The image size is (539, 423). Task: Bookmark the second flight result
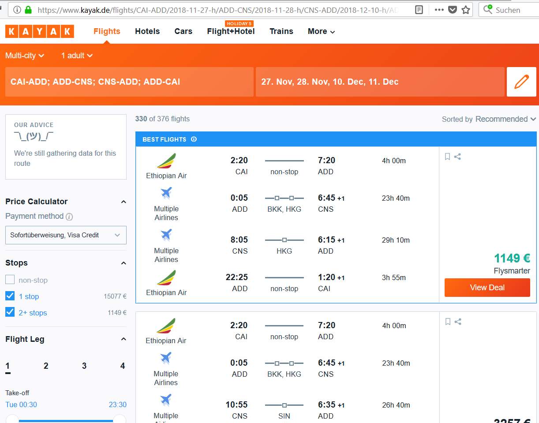tap(448, 322)
